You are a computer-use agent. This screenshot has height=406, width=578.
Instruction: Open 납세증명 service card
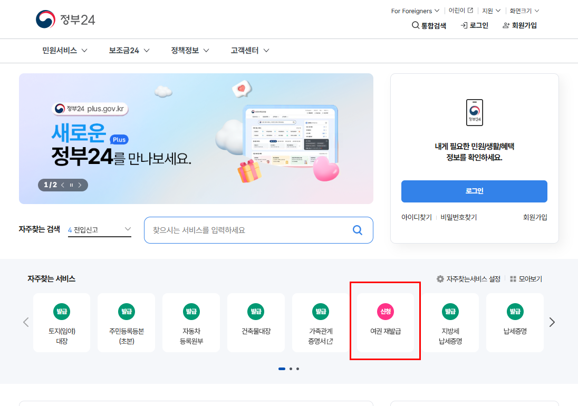point(515,323)
